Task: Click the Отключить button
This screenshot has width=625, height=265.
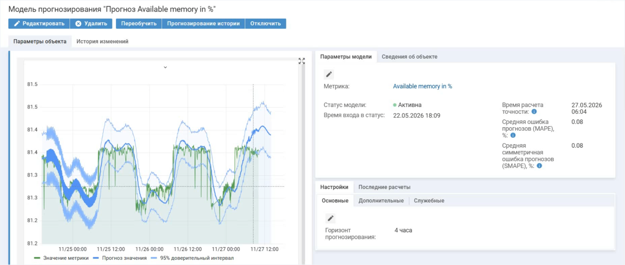Action: [x=266, y=23]
